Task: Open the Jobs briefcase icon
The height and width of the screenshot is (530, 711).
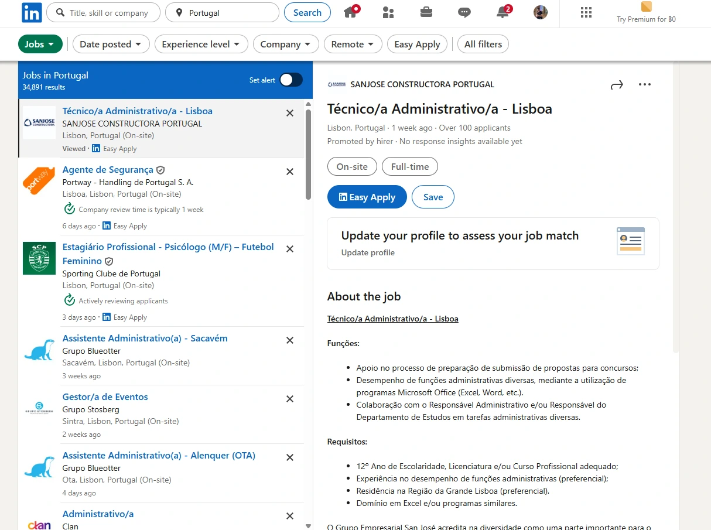Action: coord(426,12)
